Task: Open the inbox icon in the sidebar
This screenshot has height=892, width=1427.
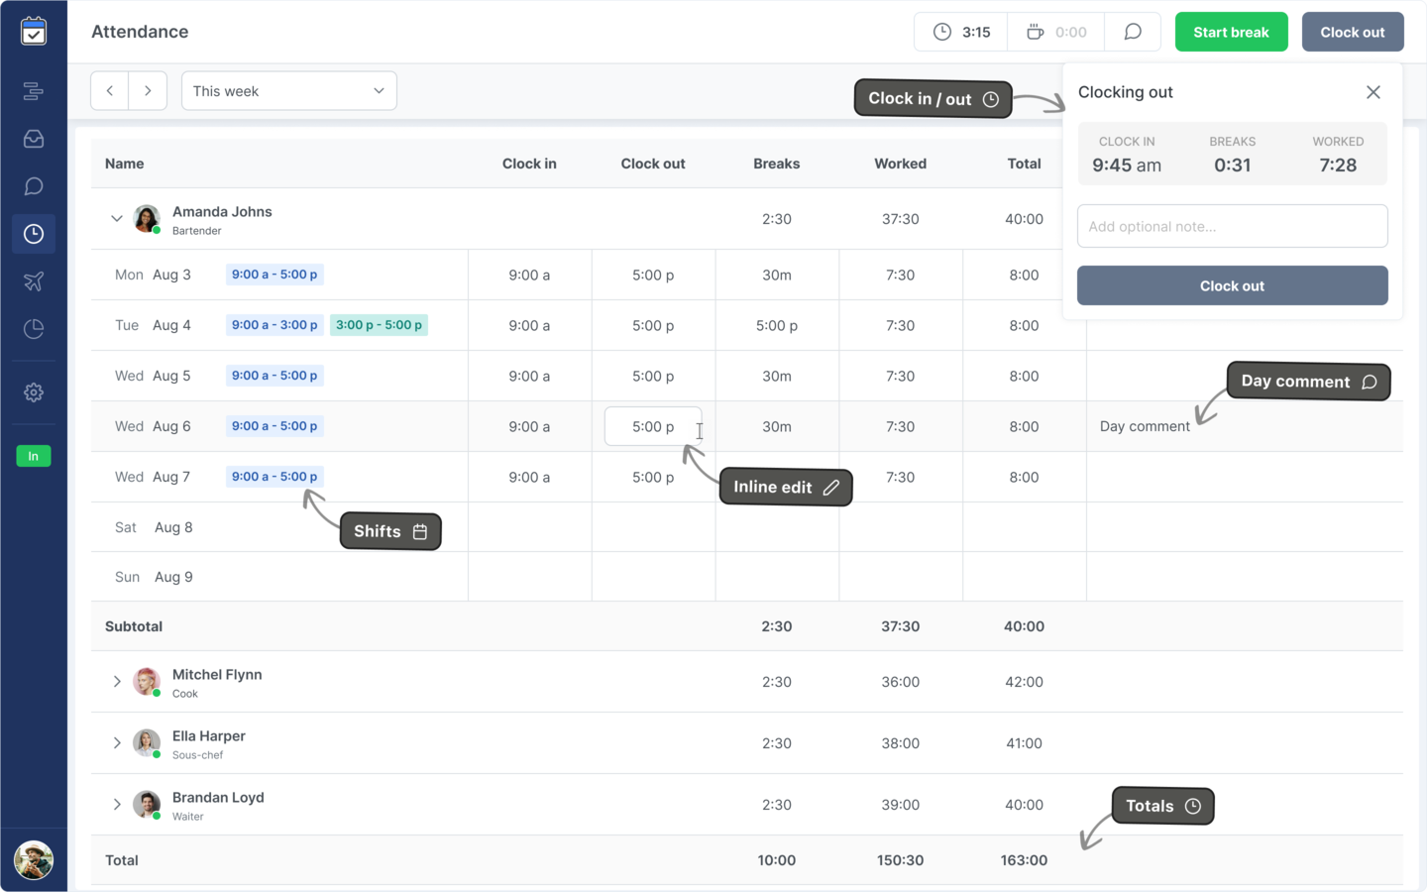Action: (x=33, y=139)
